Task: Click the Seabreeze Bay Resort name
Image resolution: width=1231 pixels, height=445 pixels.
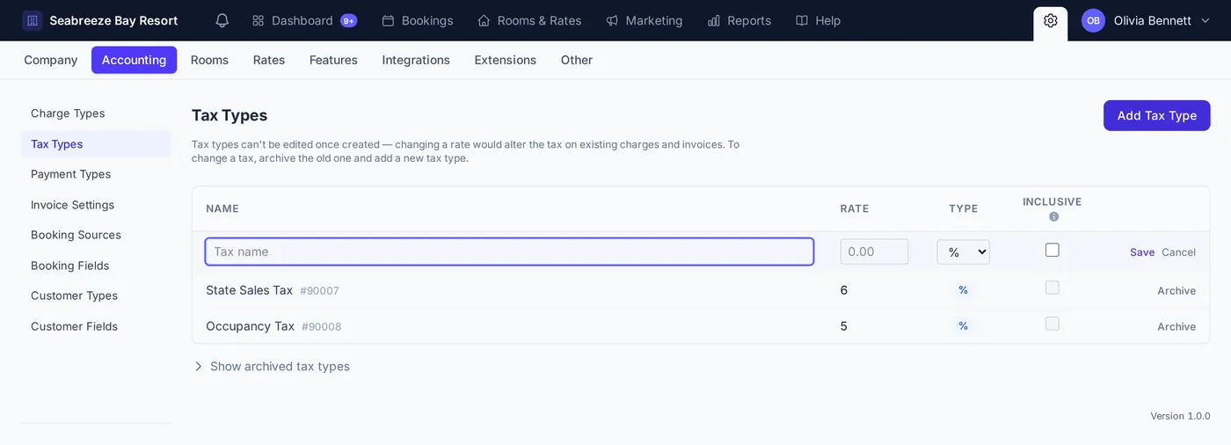Action: point(113,20)
